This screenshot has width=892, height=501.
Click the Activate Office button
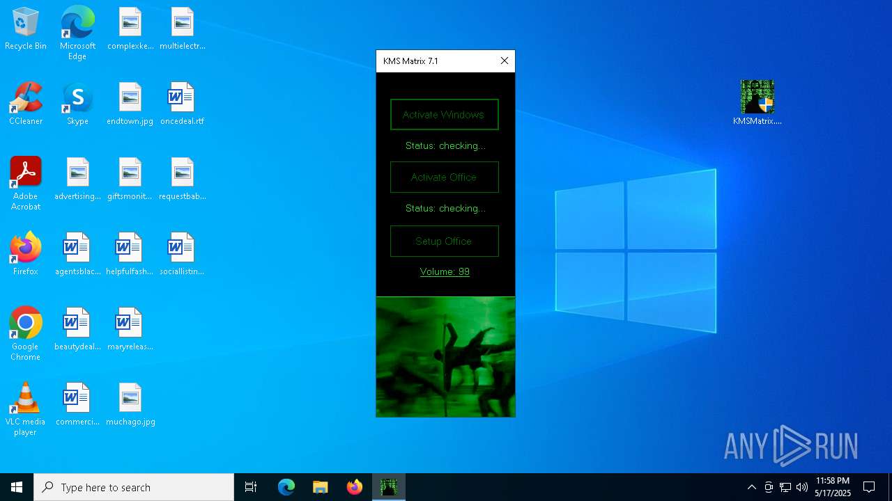tap(445, 177)
